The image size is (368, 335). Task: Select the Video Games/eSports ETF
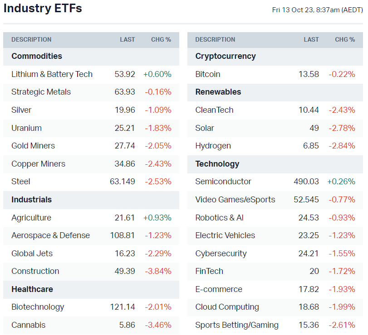[x=235, y=200]
